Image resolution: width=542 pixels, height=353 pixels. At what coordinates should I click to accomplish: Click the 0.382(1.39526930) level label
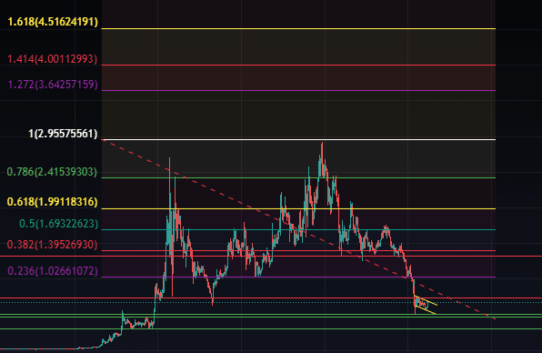pos(53,245)
